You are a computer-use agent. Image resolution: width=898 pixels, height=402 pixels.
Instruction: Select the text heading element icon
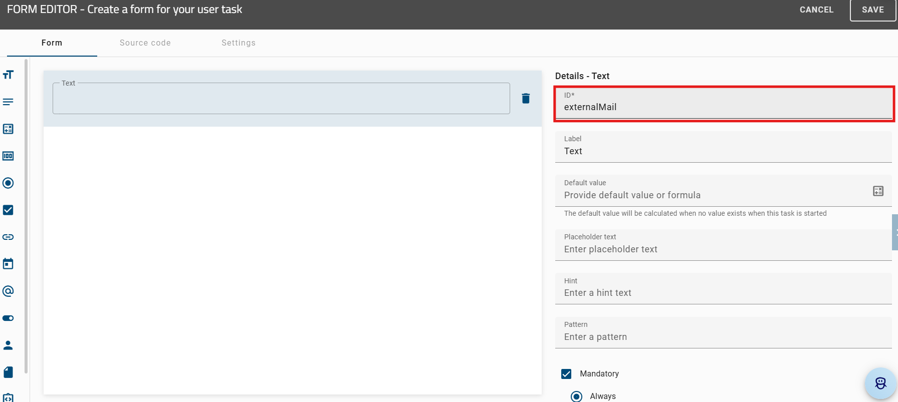point(8,75)
